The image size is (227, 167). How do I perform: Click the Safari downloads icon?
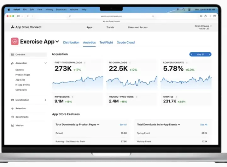point(201,16)
